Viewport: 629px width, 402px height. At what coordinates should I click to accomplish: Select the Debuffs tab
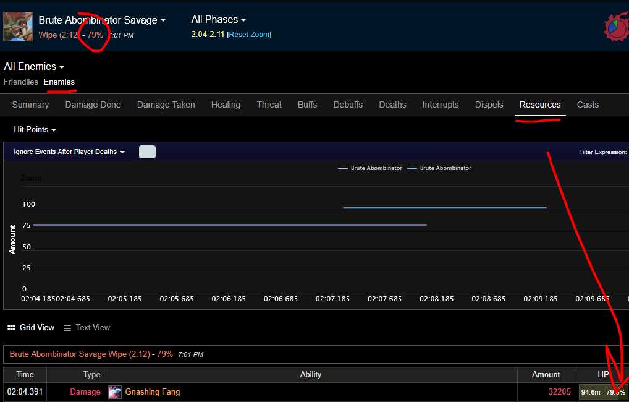pyautogui.click(x=348, y=105)
